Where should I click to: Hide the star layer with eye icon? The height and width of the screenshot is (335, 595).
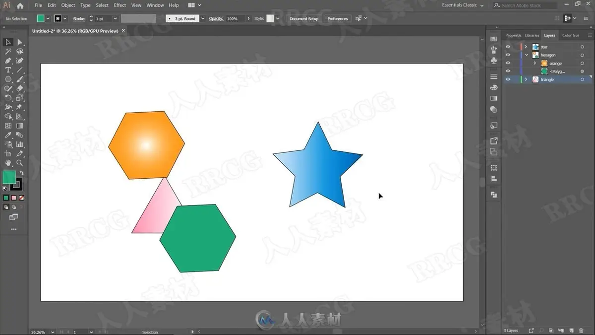click(x=508, y=47)
